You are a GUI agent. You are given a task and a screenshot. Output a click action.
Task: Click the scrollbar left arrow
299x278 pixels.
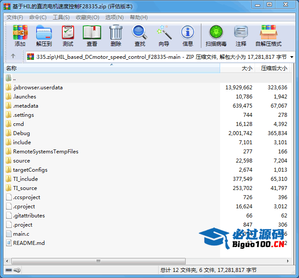coord(7,261)
